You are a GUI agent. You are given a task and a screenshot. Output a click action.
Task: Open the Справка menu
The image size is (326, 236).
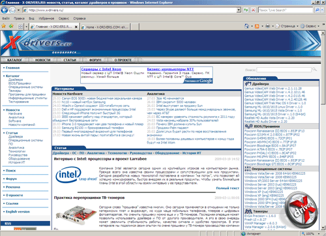80,18
